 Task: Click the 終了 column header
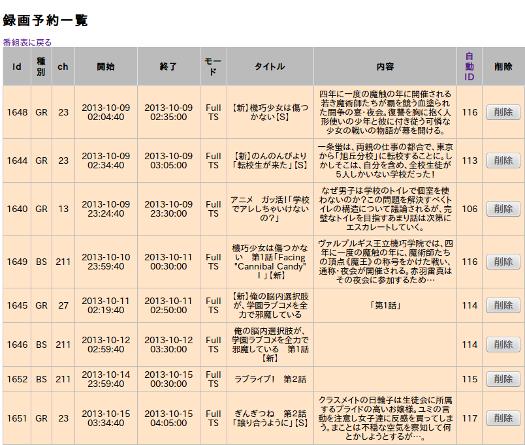[x=168, y=67]
